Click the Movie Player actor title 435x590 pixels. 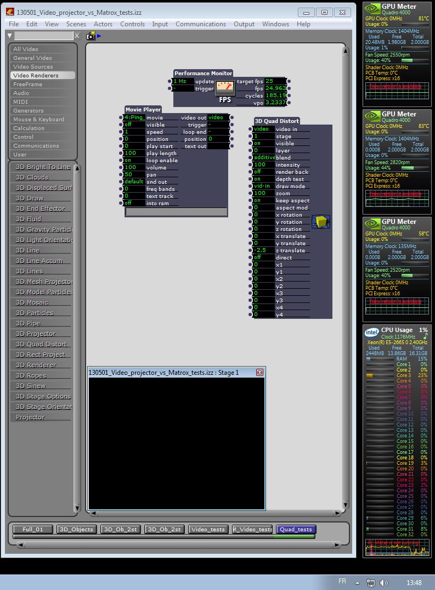pos(143,110)
